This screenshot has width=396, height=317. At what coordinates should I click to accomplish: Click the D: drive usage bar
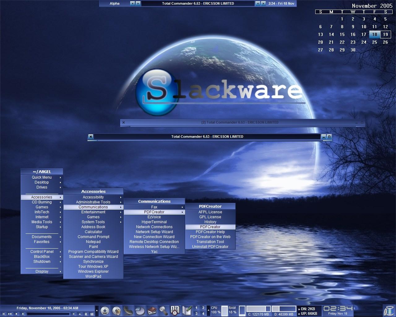284,309
